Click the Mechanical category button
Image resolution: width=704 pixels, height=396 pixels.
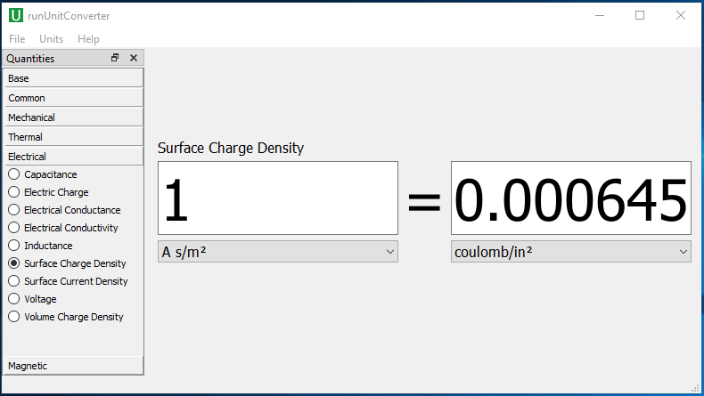click(73, 117)
